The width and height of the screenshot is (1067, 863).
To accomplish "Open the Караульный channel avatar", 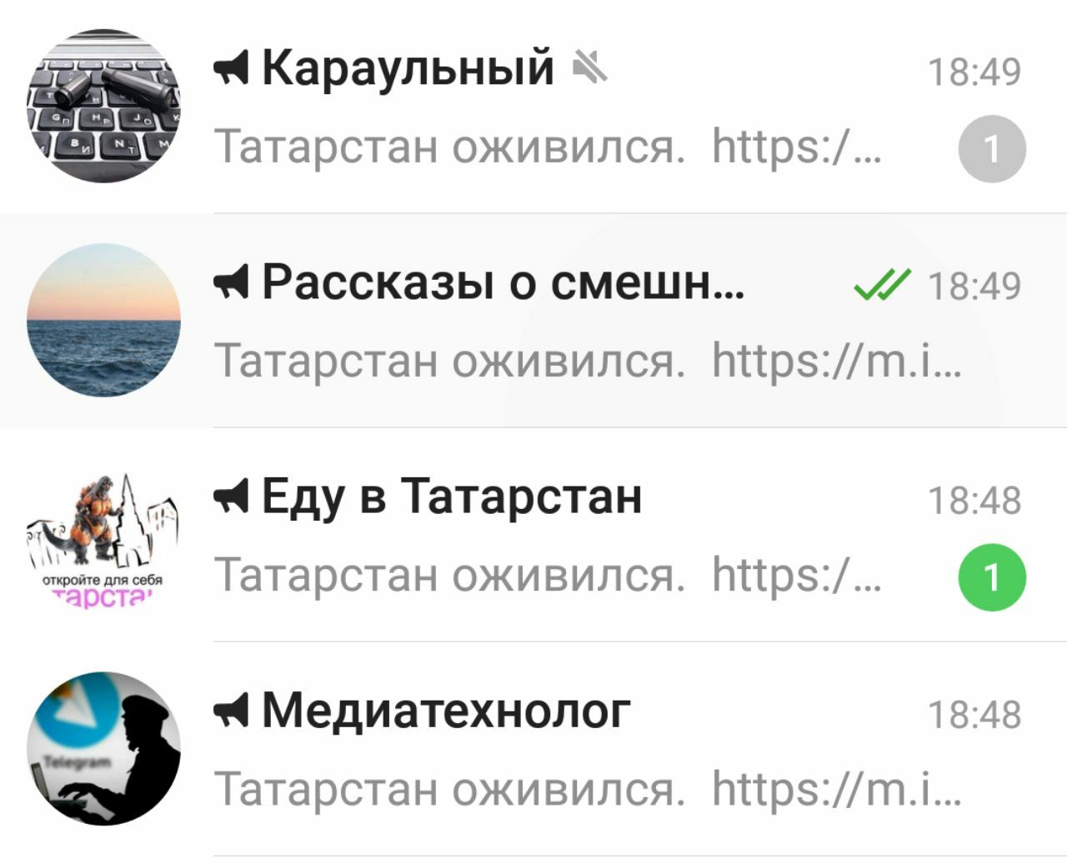I will click(x=103, y=106).
